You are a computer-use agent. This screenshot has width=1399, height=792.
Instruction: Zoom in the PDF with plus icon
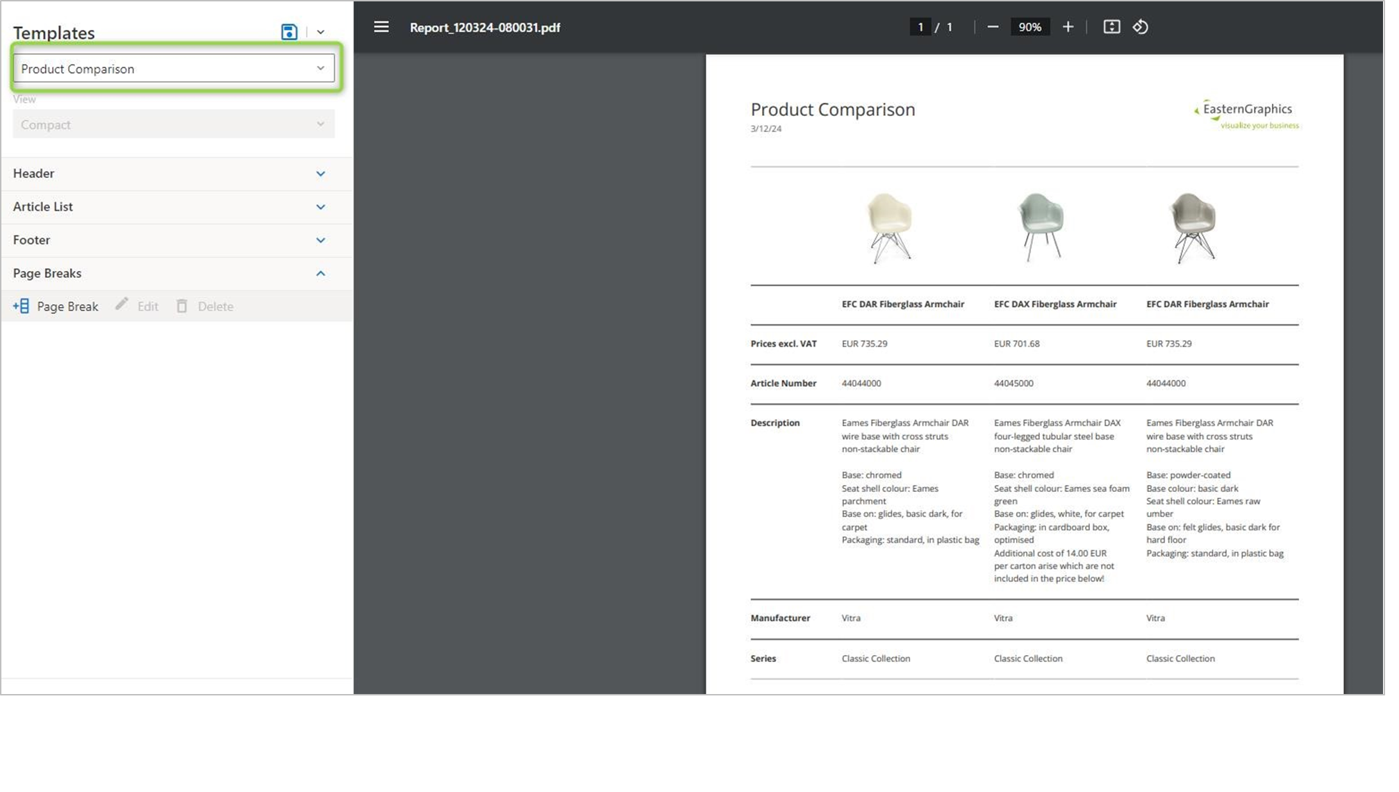[x=1068, y=27]
